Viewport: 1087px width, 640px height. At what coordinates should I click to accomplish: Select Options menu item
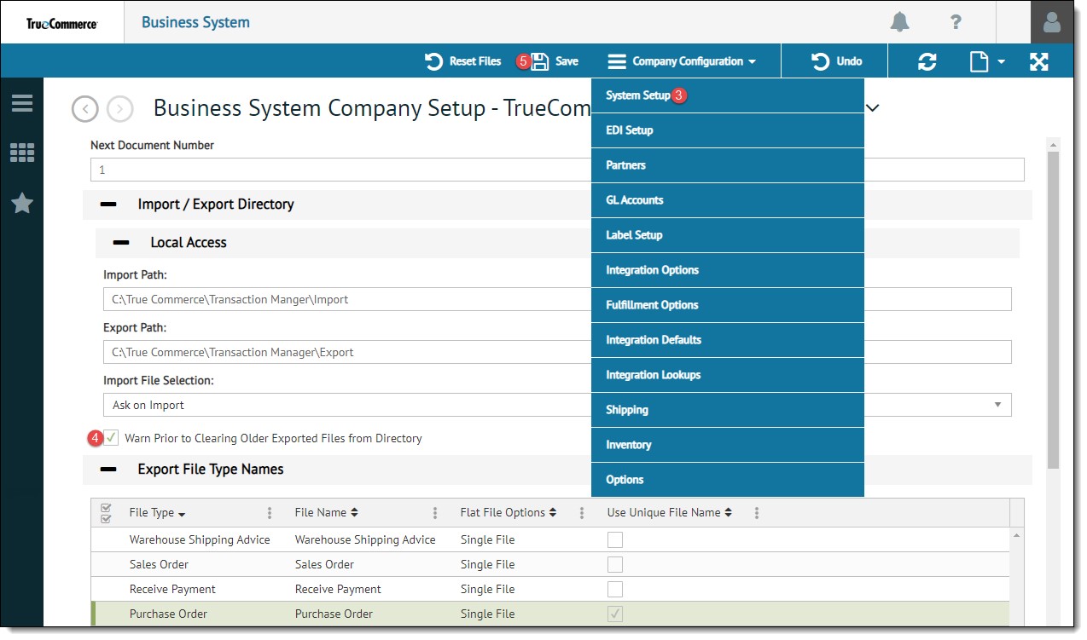(x=728, y=480)
